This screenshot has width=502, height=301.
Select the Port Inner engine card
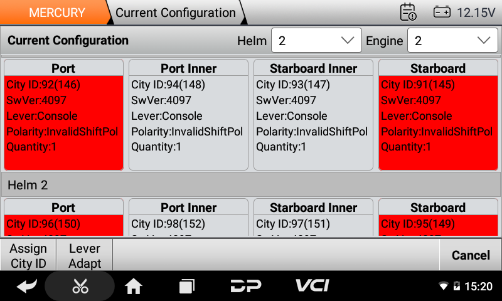coord(188,115)
